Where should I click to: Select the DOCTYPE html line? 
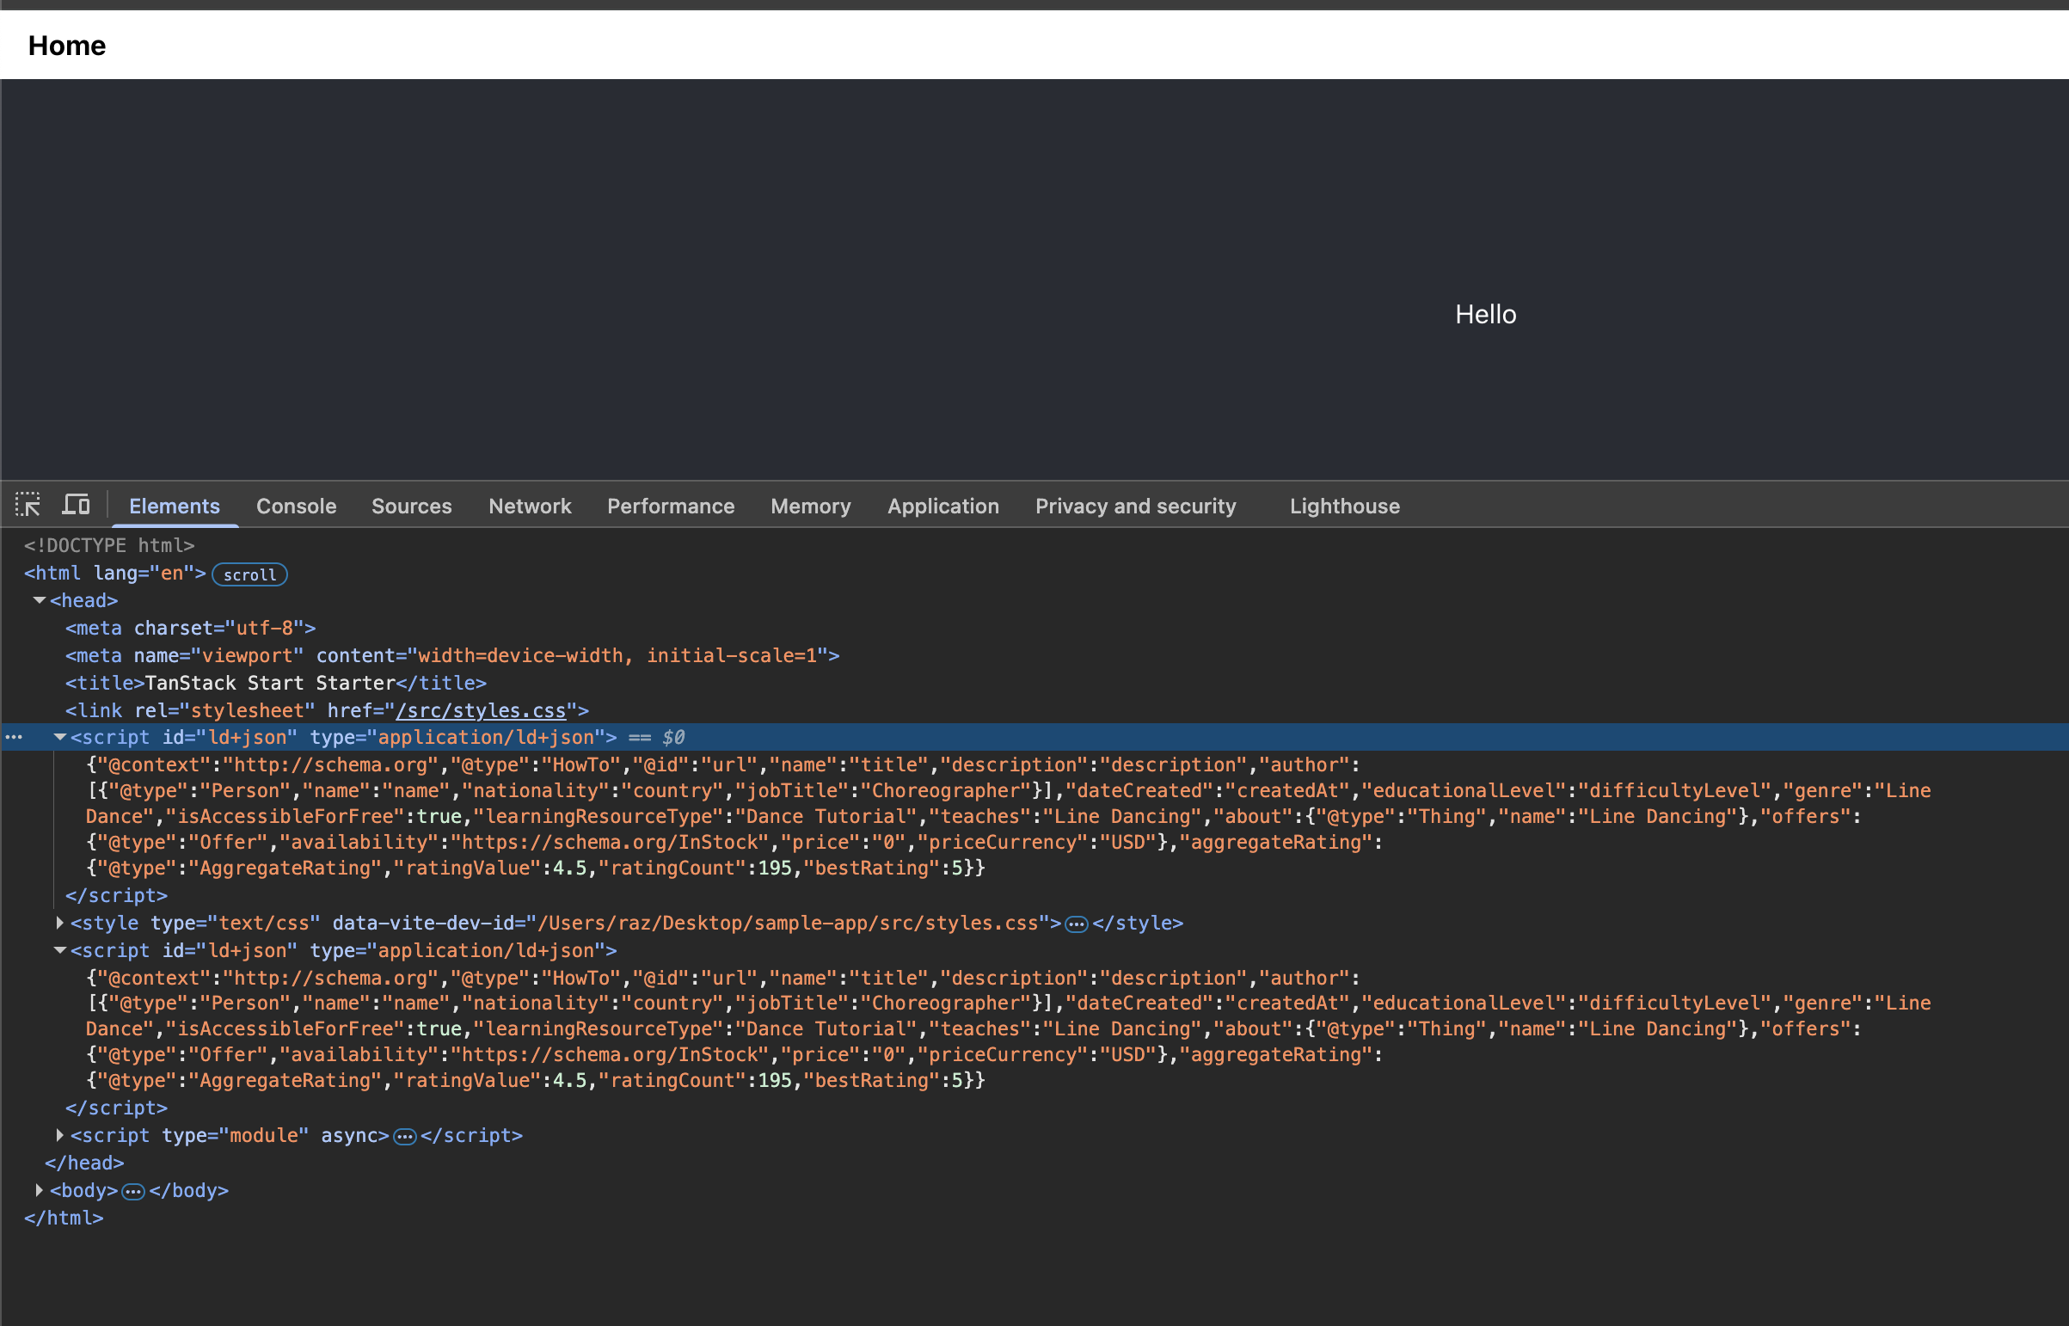point(109,545)
